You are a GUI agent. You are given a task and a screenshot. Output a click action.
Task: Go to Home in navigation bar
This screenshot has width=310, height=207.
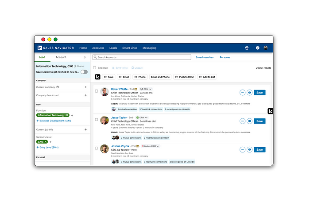[83, 48]
